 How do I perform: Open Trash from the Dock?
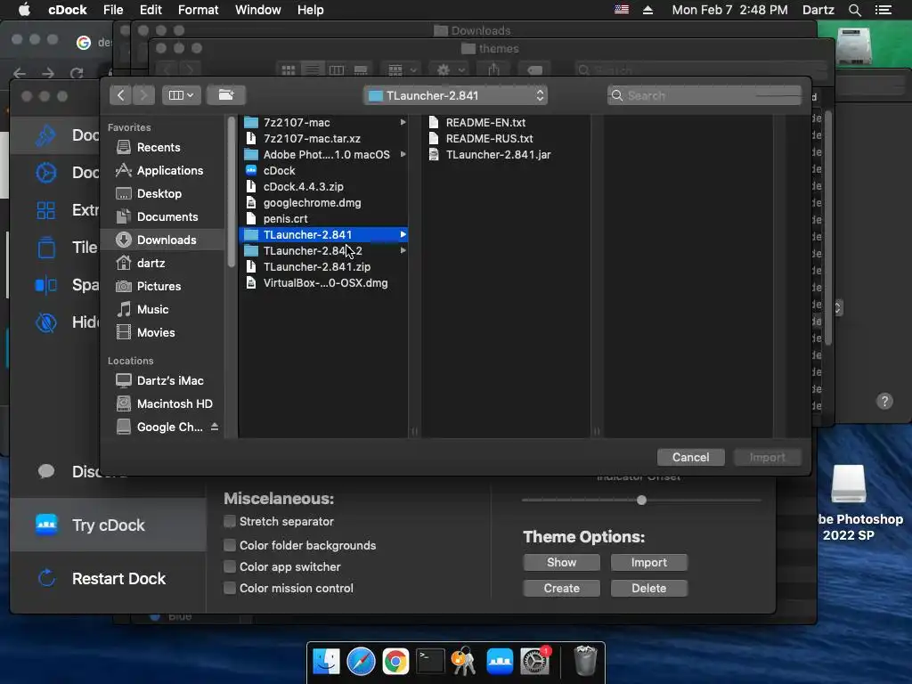(x=585, y=660)
